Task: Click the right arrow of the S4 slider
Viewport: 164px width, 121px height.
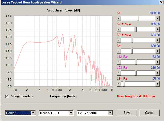Action: [158, 51]
